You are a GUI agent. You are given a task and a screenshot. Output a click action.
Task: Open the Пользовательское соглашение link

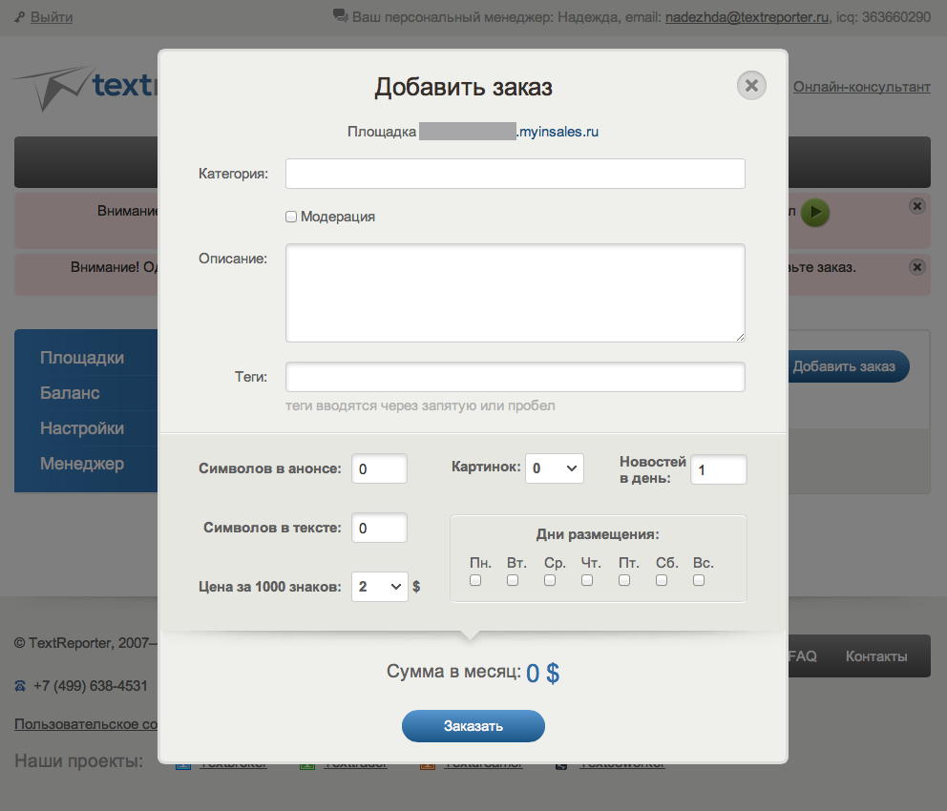[x=86, y=724]
